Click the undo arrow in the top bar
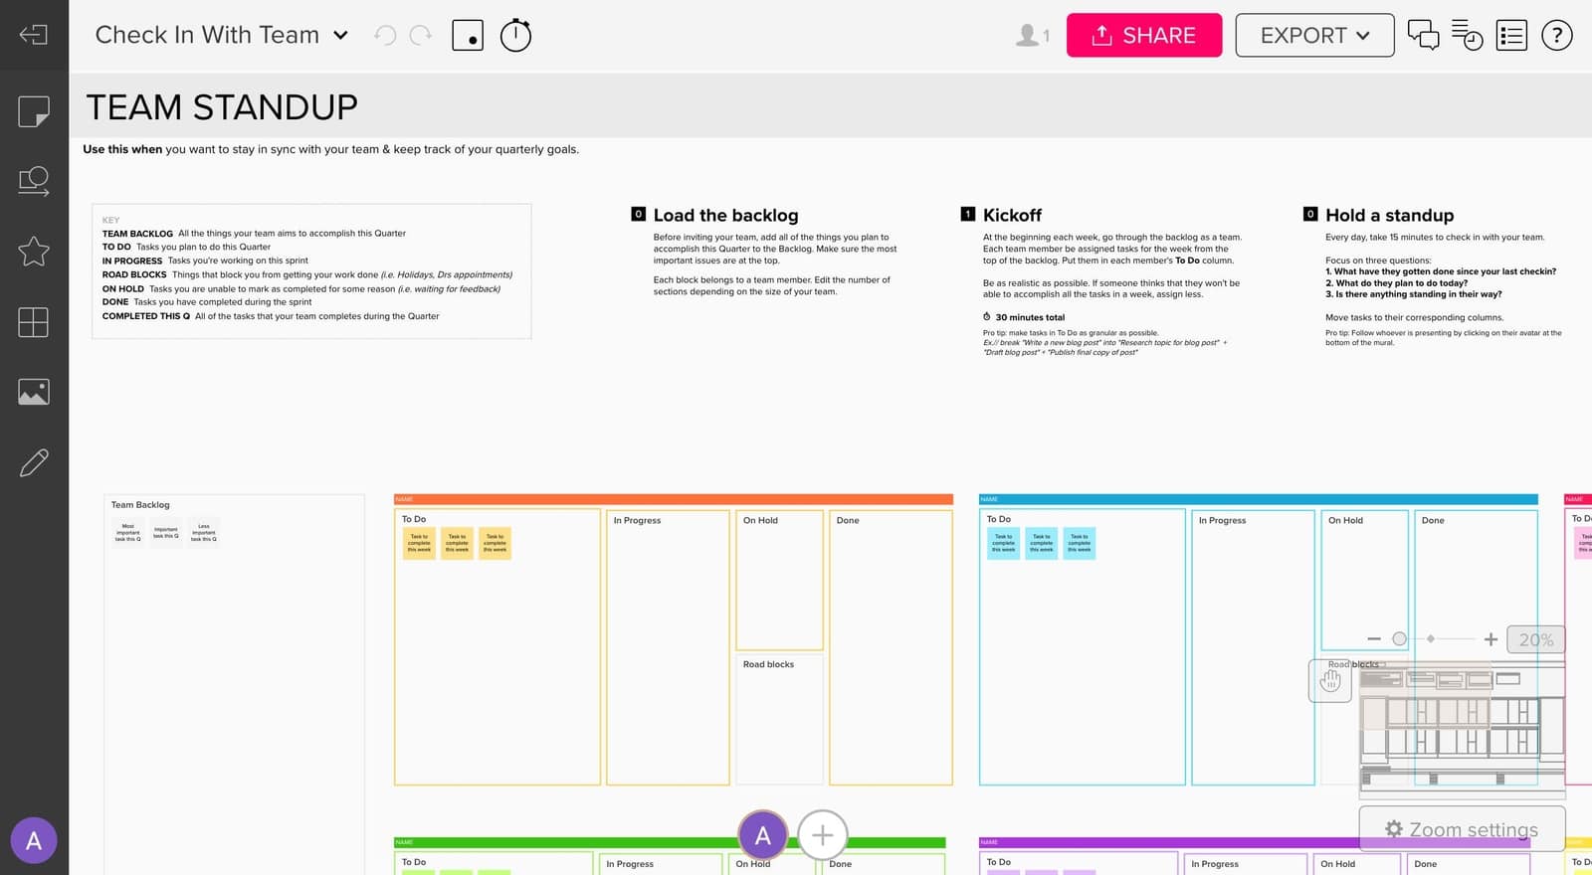This screenshot has height=875, width=1592. click(385, 35)
